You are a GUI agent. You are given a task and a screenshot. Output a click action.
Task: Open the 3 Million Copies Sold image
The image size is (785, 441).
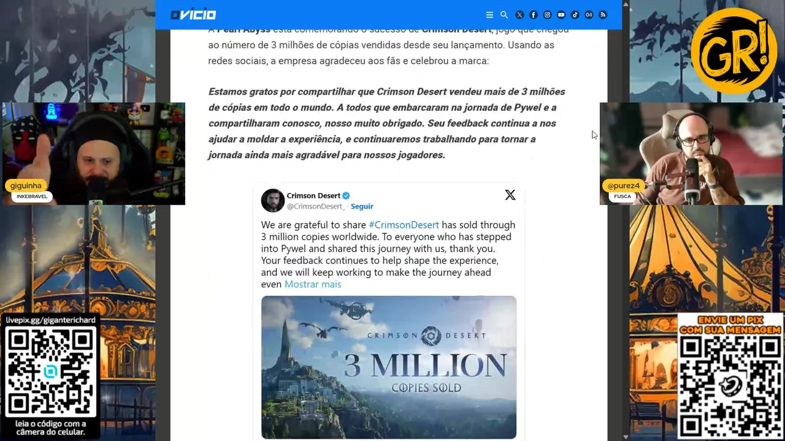pyautogui.click(x=389, y=367)
